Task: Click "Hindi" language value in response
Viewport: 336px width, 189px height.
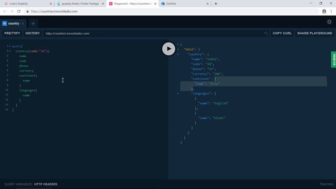Action: (x=219, y=118)
